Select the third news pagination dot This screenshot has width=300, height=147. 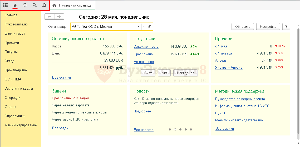point(180,129)
